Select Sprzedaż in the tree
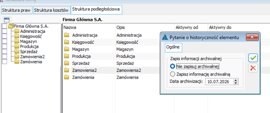 click(29, 52)
